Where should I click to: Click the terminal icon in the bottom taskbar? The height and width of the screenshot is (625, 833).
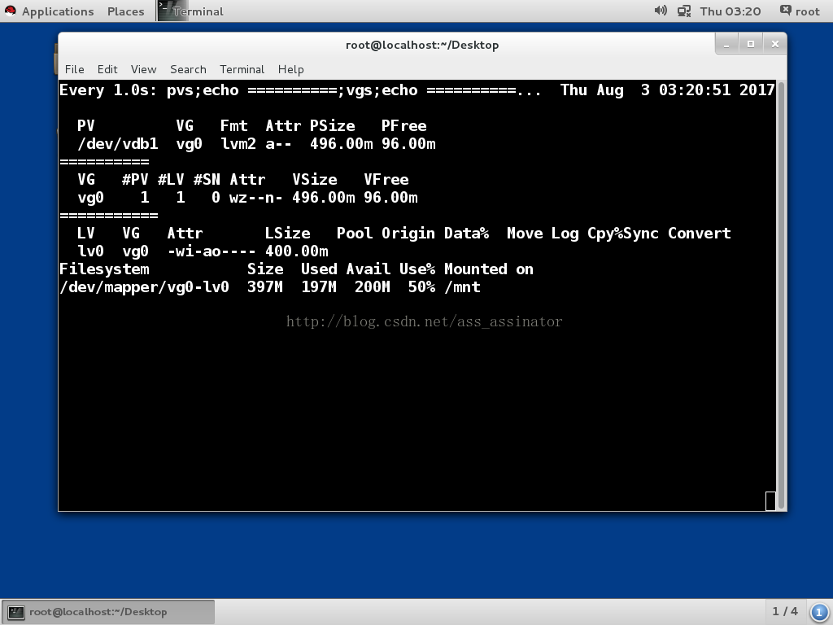[x=16, y=612]
